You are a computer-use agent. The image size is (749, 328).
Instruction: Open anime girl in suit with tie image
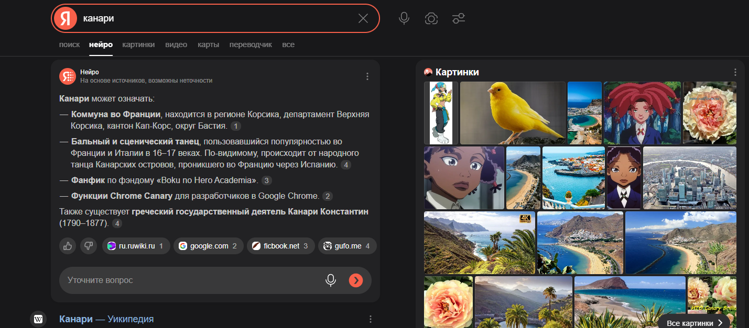pyautogui.click(x=624, y=178)
